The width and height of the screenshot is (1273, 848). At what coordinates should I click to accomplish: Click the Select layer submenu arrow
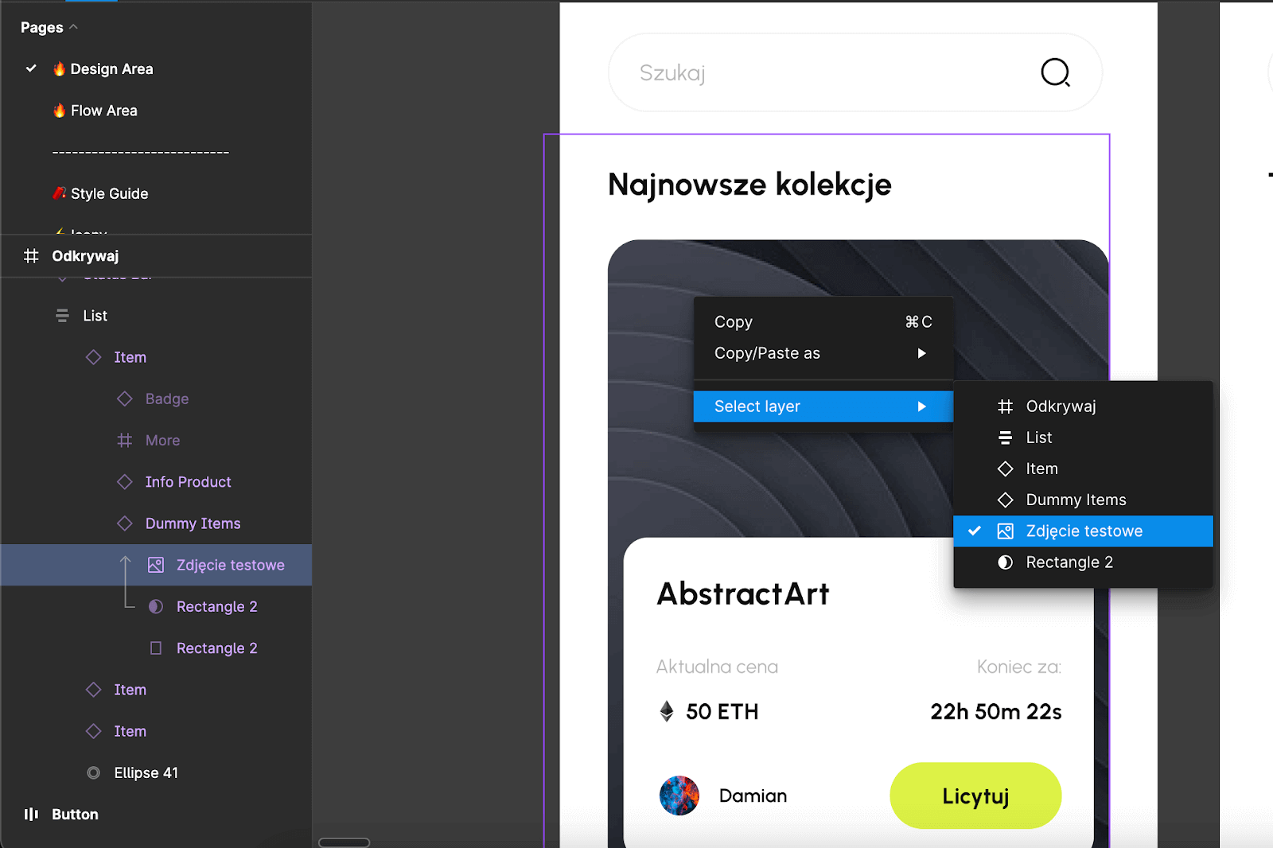pyautogui.click(x=921, y=406)
